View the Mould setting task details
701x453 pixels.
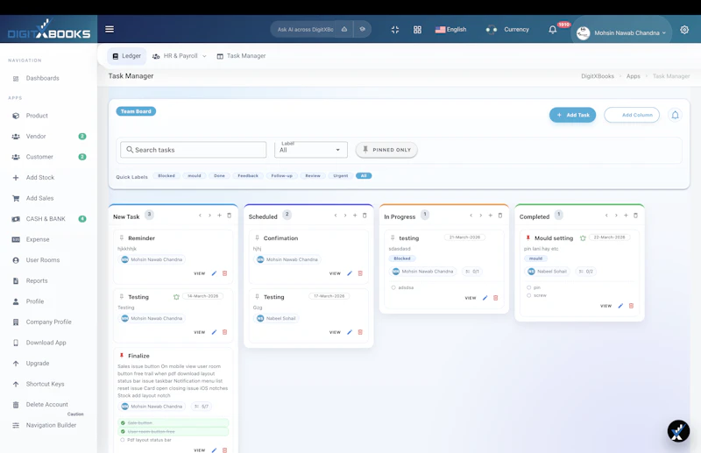click(605, 306)
